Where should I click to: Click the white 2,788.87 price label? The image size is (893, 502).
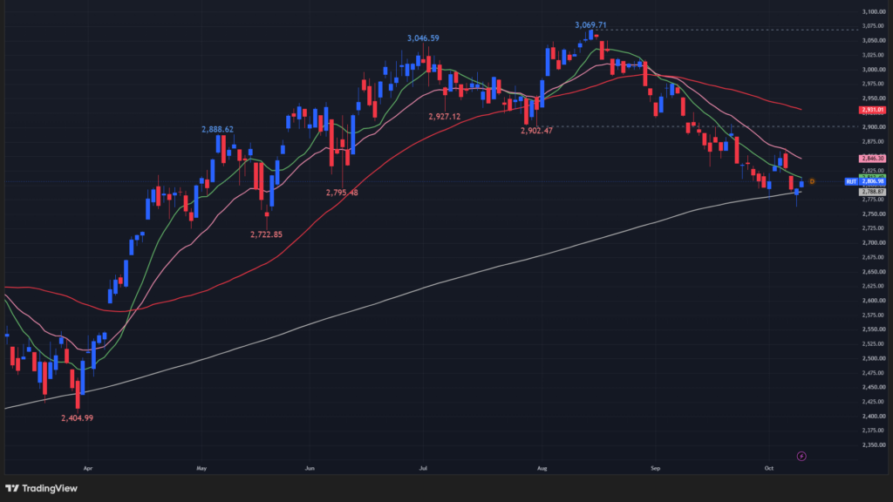click(x=872, y=192)
